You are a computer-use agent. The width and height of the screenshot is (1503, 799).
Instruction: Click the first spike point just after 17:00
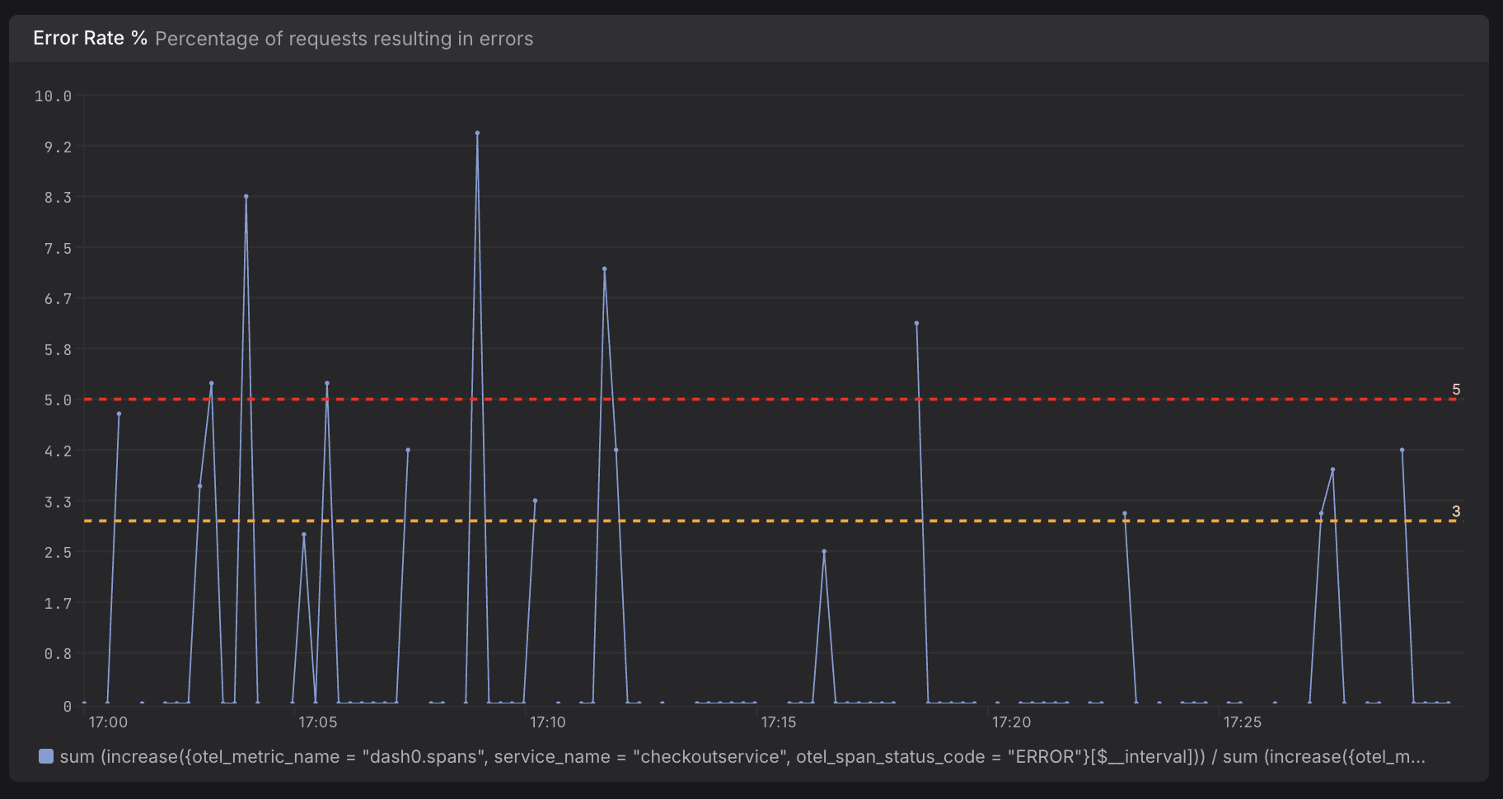[x=119, y=414]
